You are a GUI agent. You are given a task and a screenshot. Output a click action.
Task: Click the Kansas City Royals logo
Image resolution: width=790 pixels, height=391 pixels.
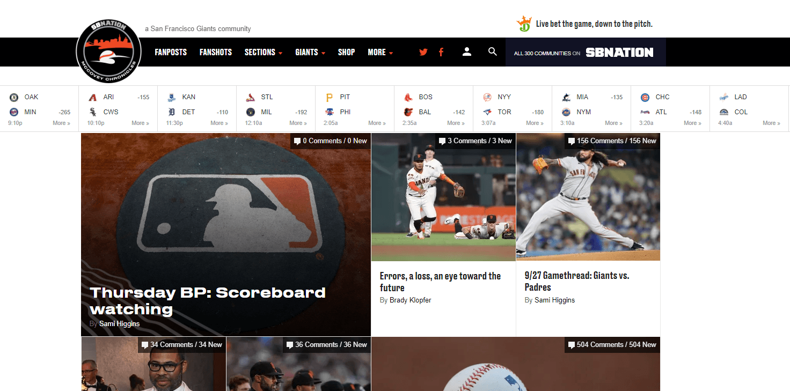(172, 97)
